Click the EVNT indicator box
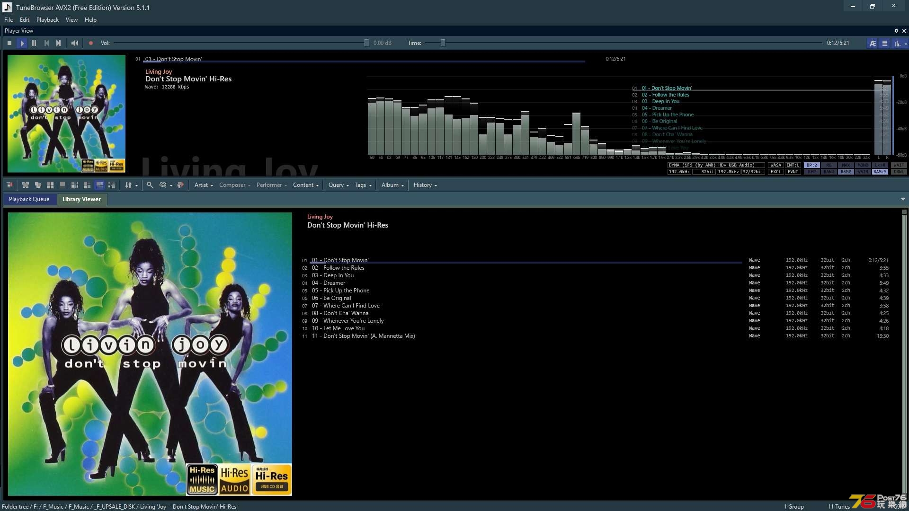909x511 pixels. (x=793, y=172)
